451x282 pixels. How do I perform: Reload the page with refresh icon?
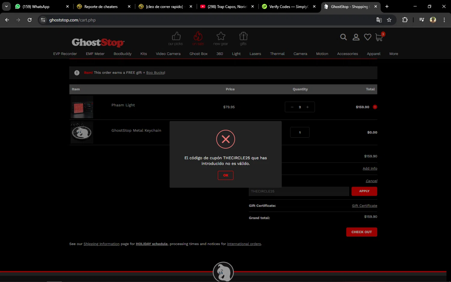(x=29, y=20)
